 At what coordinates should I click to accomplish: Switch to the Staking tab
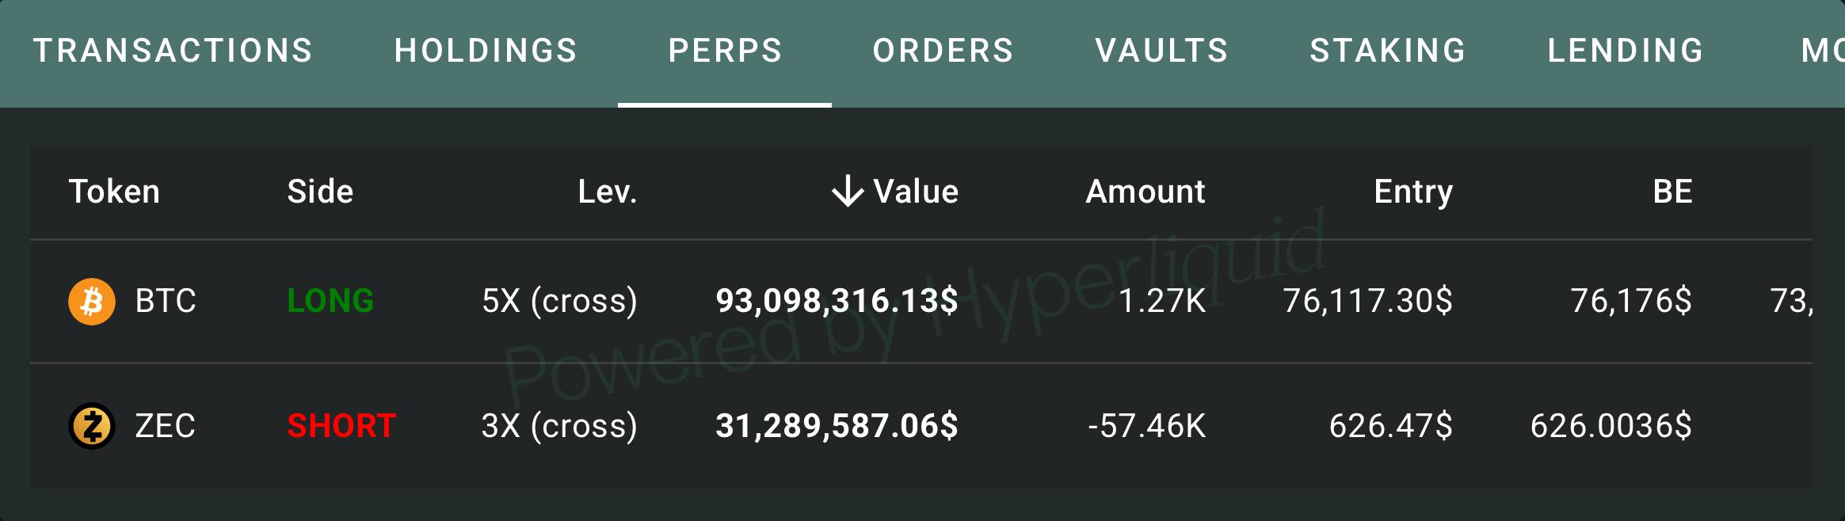tap(1388, 51)
